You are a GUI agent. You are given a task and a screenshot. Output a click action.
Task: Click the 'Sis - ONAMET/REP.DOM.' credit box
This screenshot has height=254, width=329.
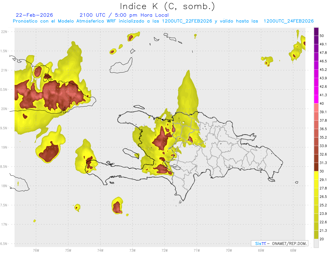(279, 243)
